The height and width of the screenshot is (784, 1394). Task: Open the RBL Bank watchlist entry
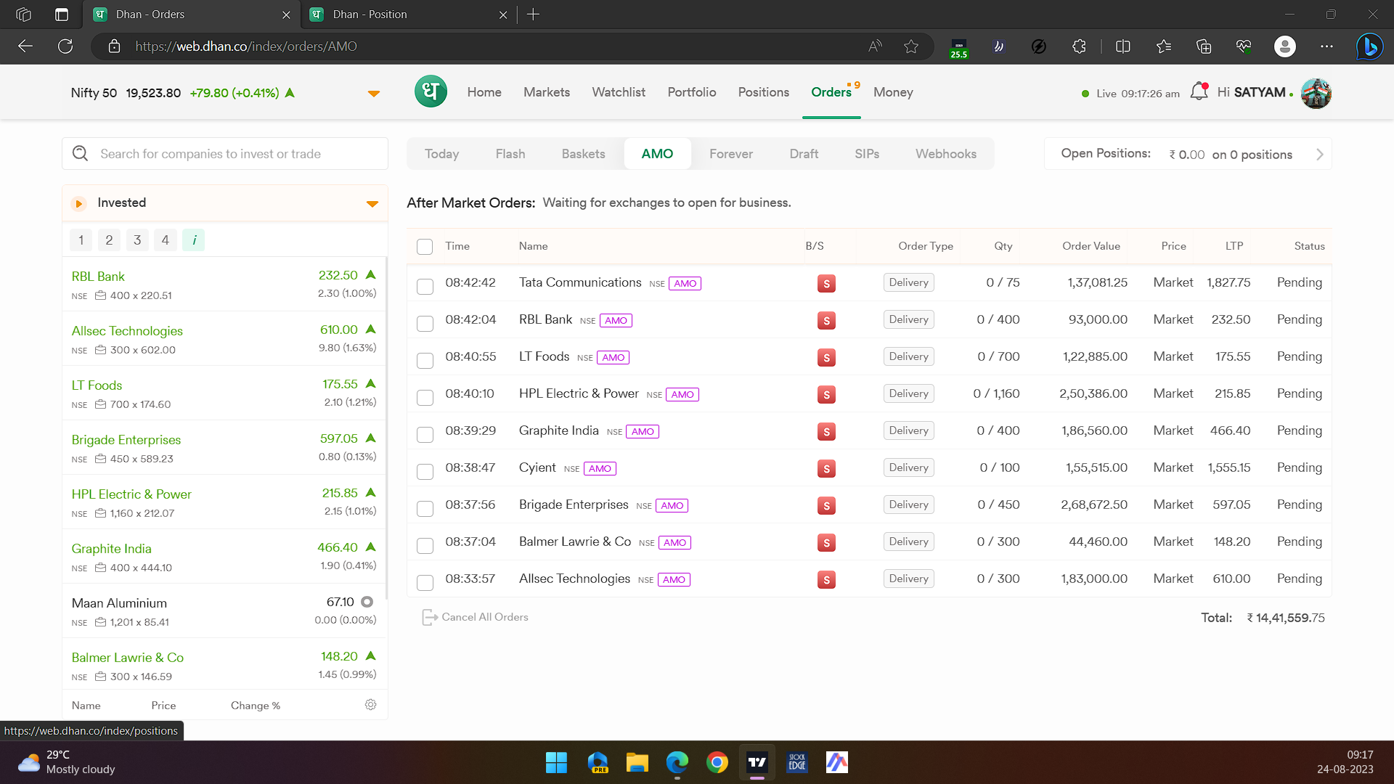(98, 277)
